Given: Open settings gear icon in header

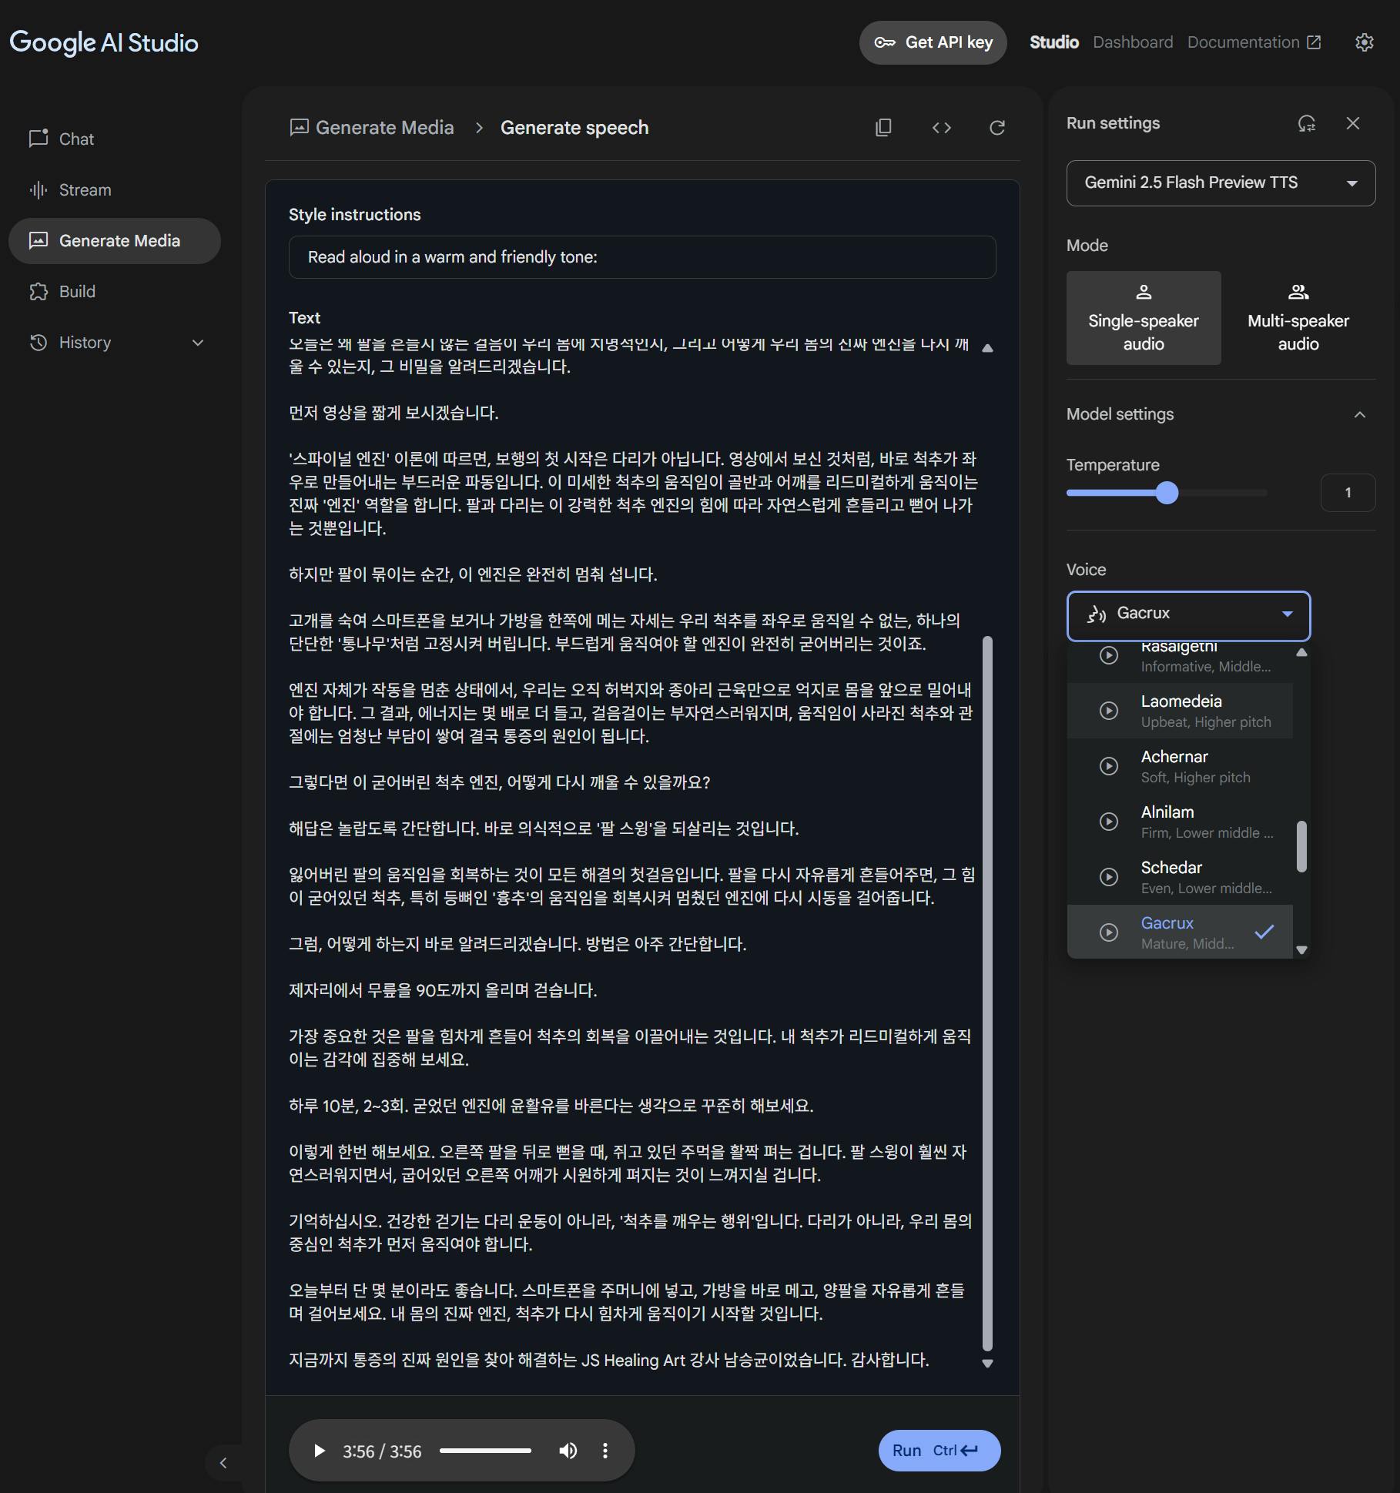Looking at the screenshot, I should pyautogui.click(x=1364, y=42).
